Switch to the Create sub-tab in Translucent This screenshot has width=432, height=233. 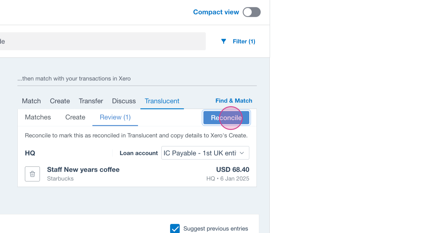[x=75, y=117]
